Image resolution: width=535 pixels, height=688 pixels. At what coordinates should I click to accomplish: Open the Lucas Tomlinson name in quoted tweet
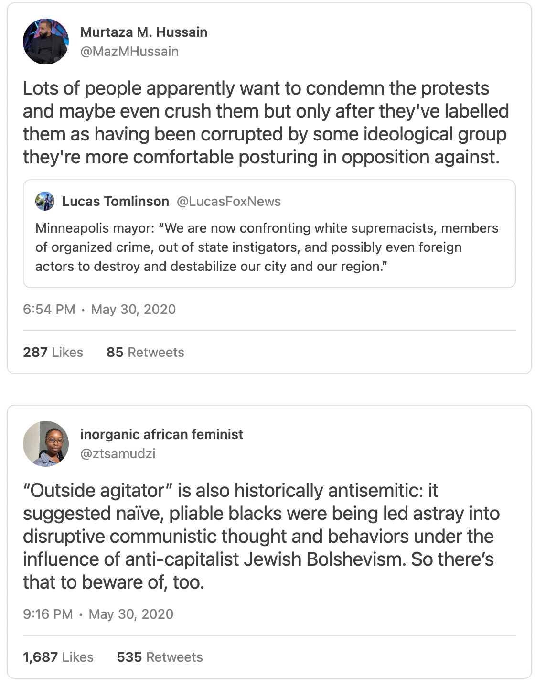pyautogui.click(x=116, y=201)
